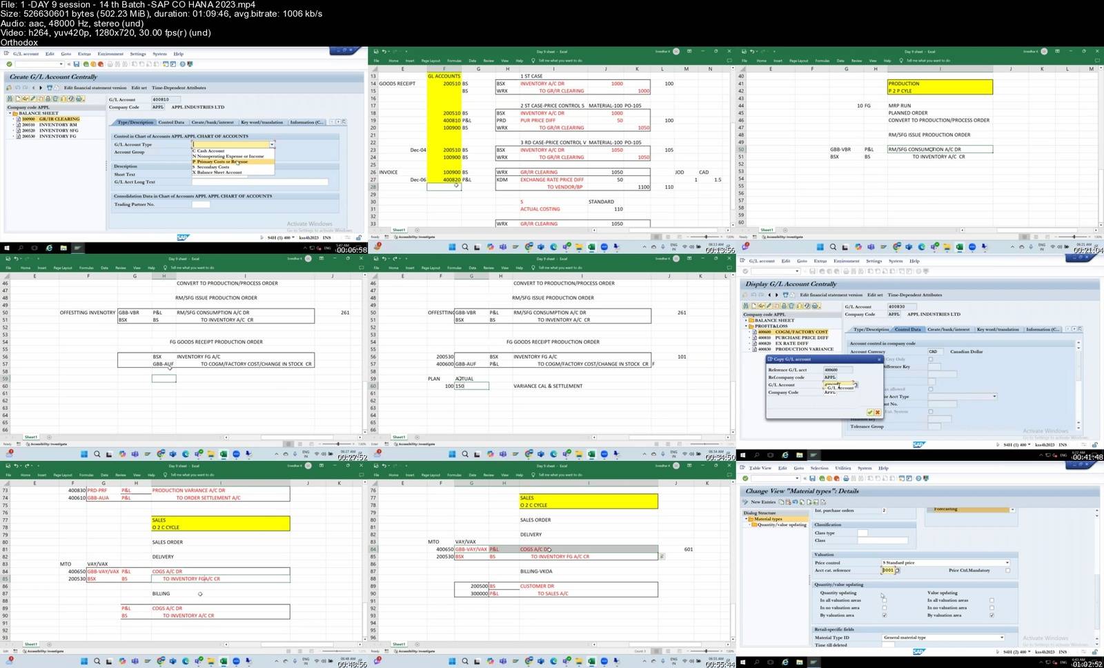This screenshot has width=1104, height=668.
Task: Click Time-Dependent Attributes in Display G/L Account window
Action: (915, 295)
